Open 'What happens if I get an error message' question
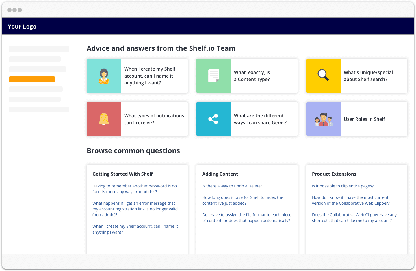 [x=135, y=209]
